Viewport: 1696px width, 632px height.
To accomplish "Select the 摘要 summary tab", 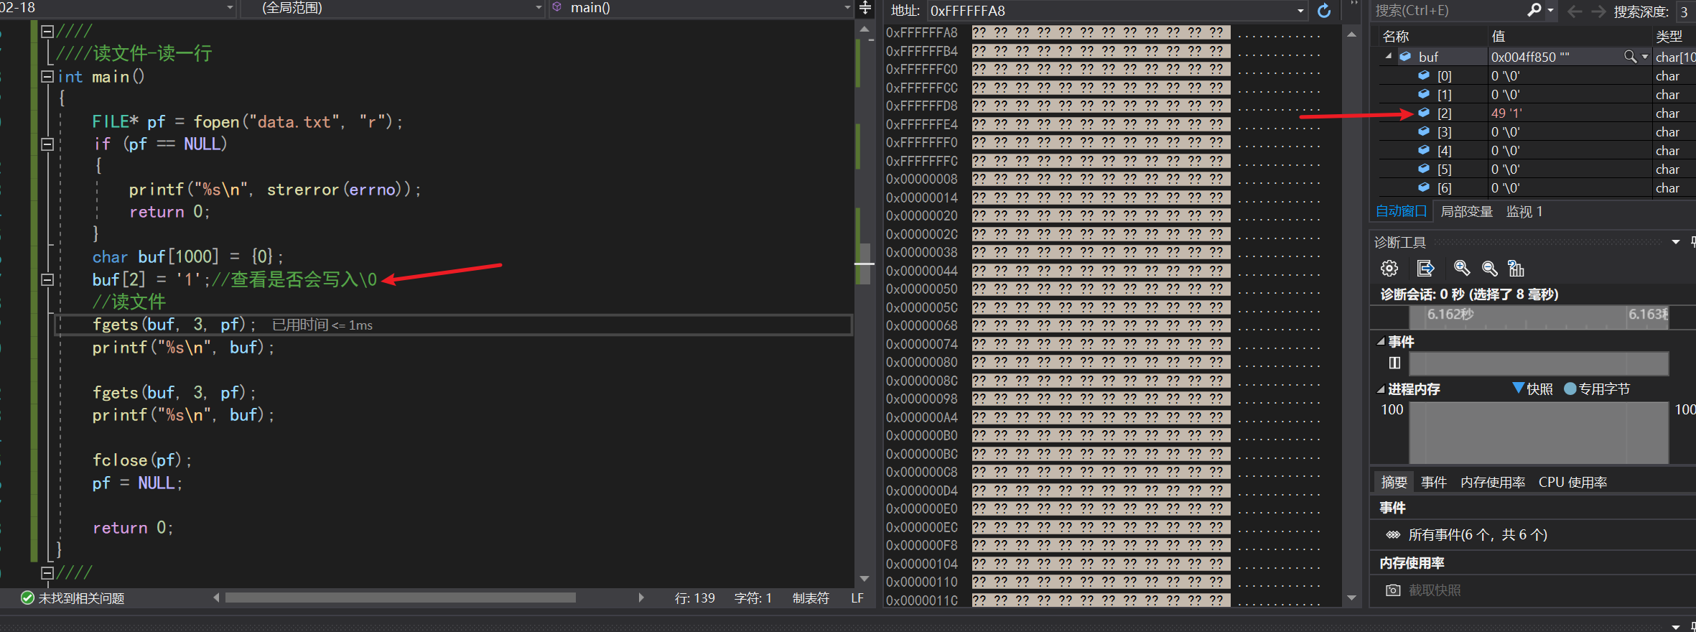I will tap(1394, 482).
